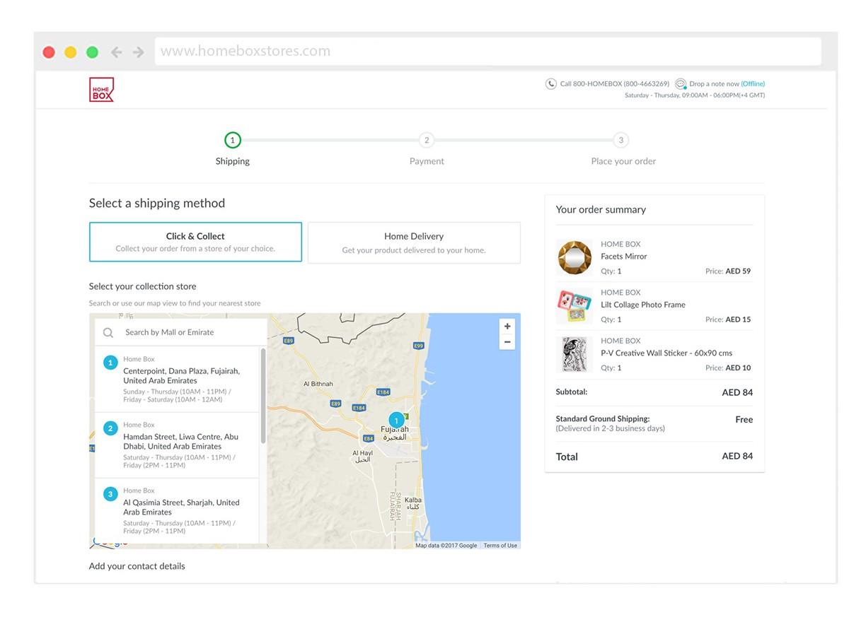This screenshot has height=622, width=866.
Task: Zoom out on the map with minus button
Action: click(x=507, y=342)
